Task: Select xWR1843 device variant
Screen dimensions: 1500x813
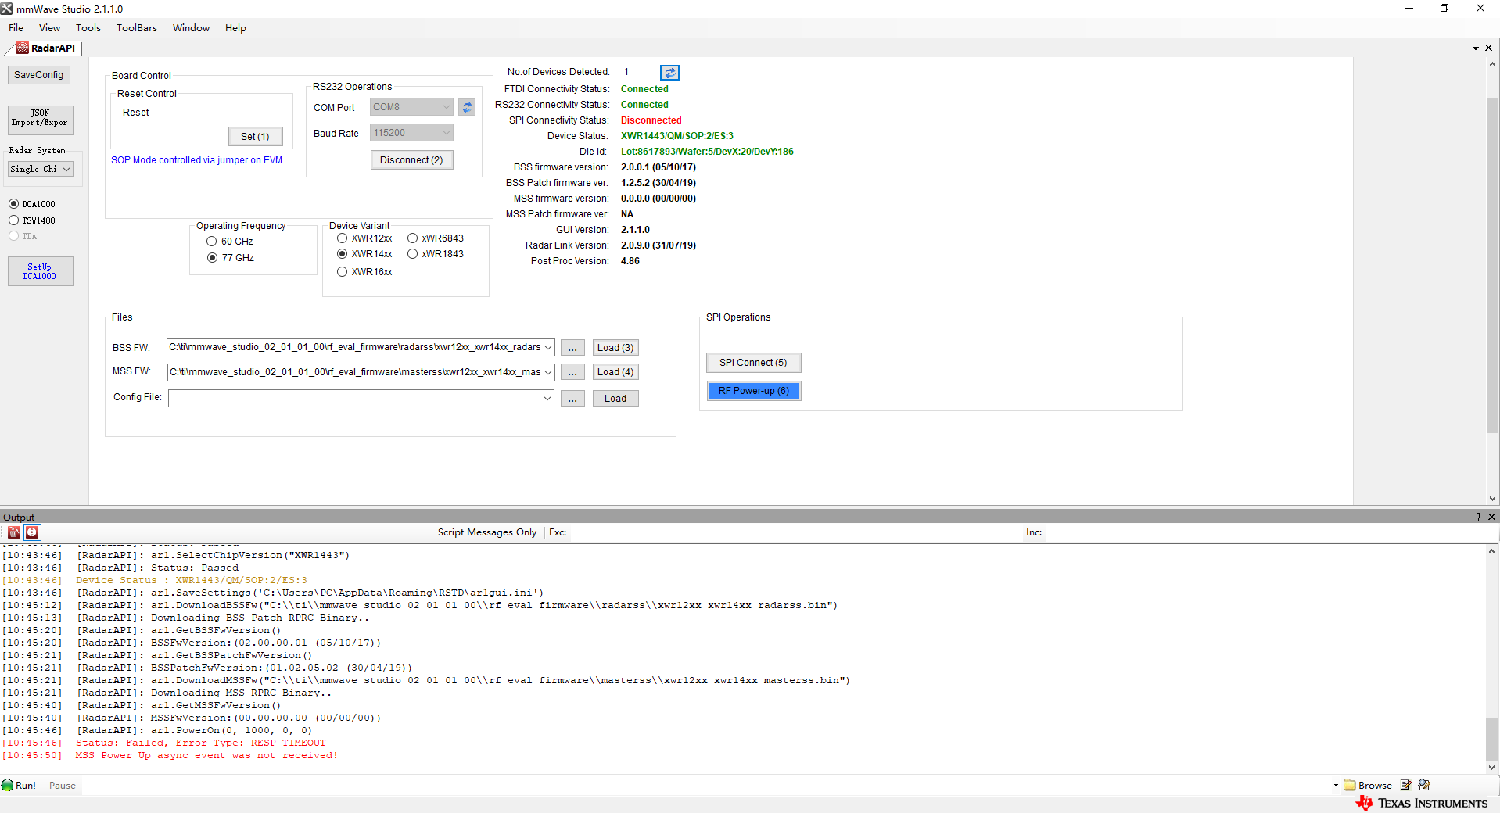Action: pos(412,254)
